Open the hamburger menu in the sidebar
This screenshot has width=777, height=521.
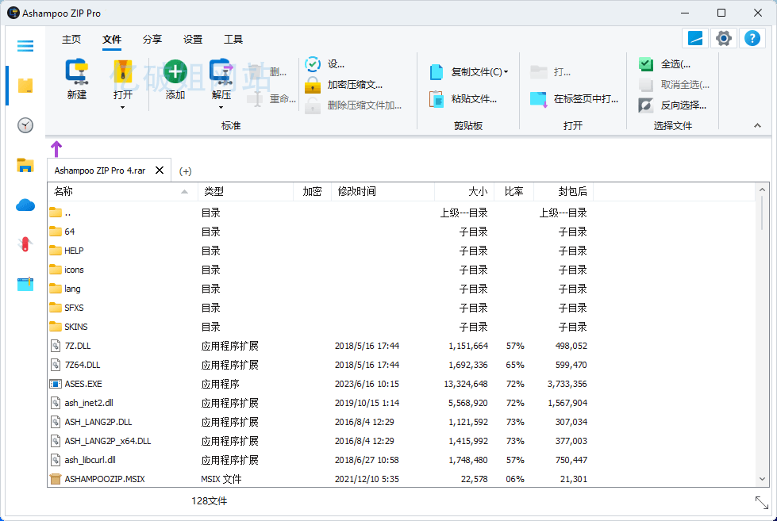tap(25, 46)
